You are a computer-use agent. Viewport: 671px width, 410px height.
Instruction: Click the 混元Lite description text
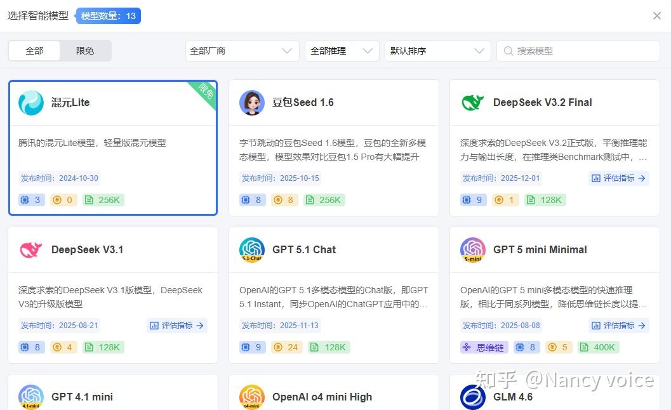[92, 143]
